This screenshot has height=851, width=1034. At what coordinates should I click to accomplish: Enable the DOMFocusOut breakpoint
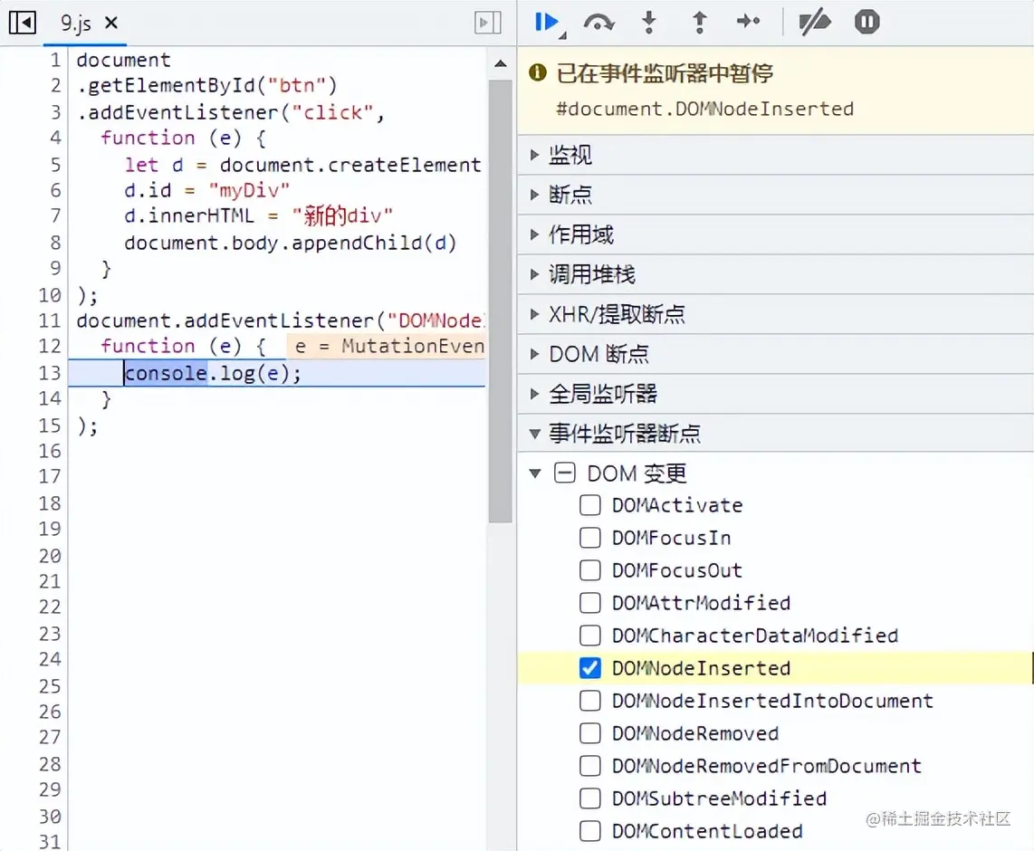tap(590, 570)
